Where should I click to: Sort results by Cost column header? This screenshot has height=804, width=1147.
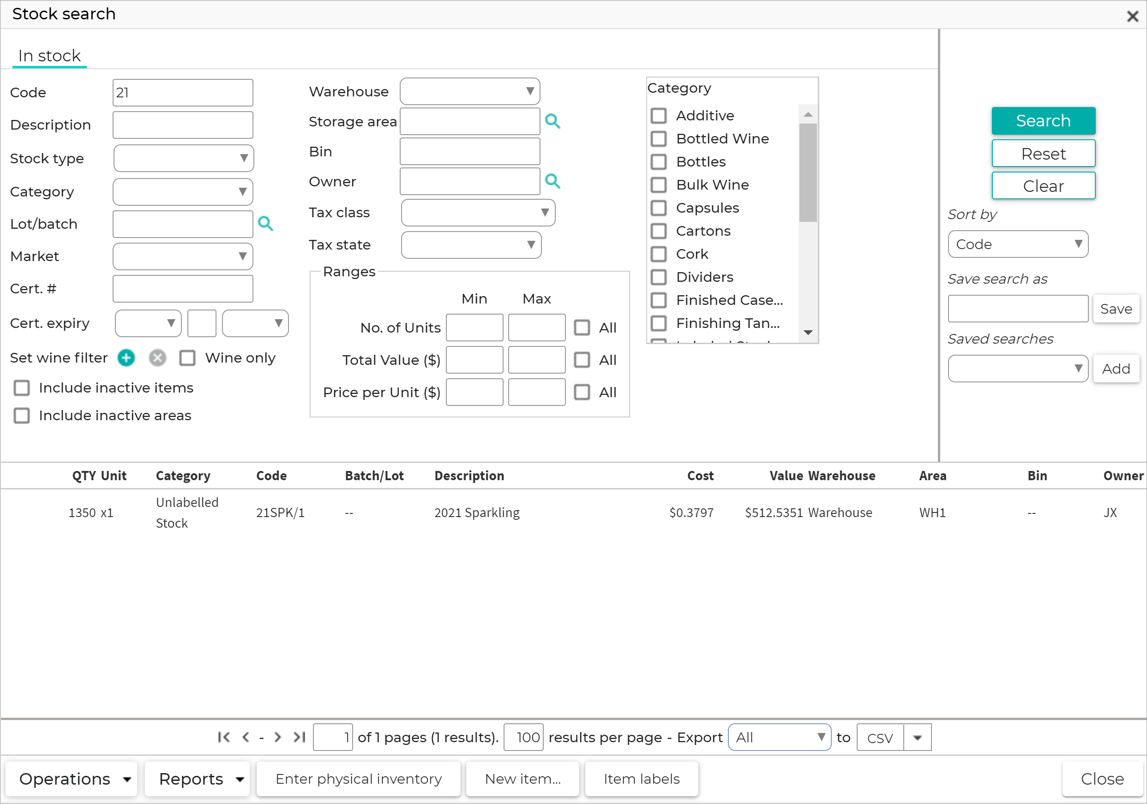700,476
